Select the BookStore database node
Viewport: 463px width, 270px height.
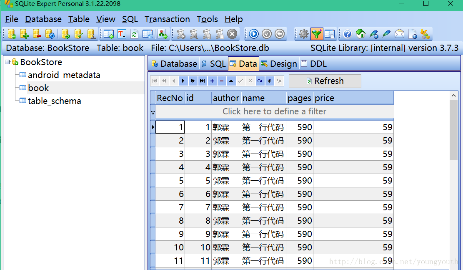41,62
